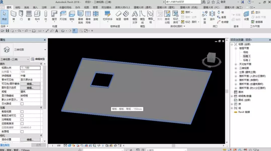Select the Column (柱) tool

[46, 16]
